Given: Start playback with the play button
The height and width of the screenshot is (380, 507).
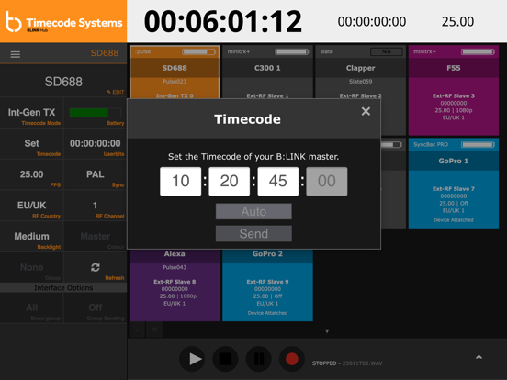Looking at the screenshot, I should point(192,359).
